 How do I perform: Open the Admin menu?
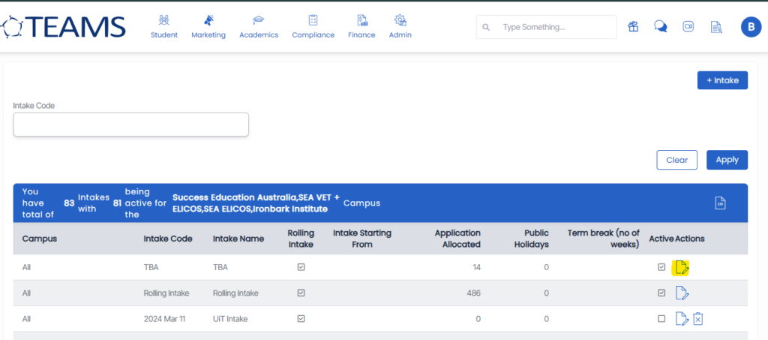(x=400, y=26)
